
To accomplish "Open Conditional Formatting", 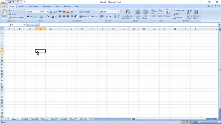I will tap(127, 14).
